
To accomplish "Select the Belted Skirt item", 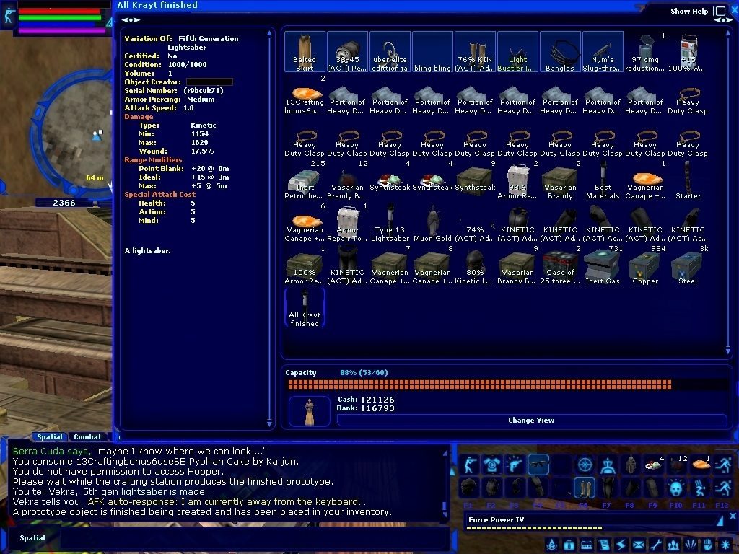I will pos(305,52).
